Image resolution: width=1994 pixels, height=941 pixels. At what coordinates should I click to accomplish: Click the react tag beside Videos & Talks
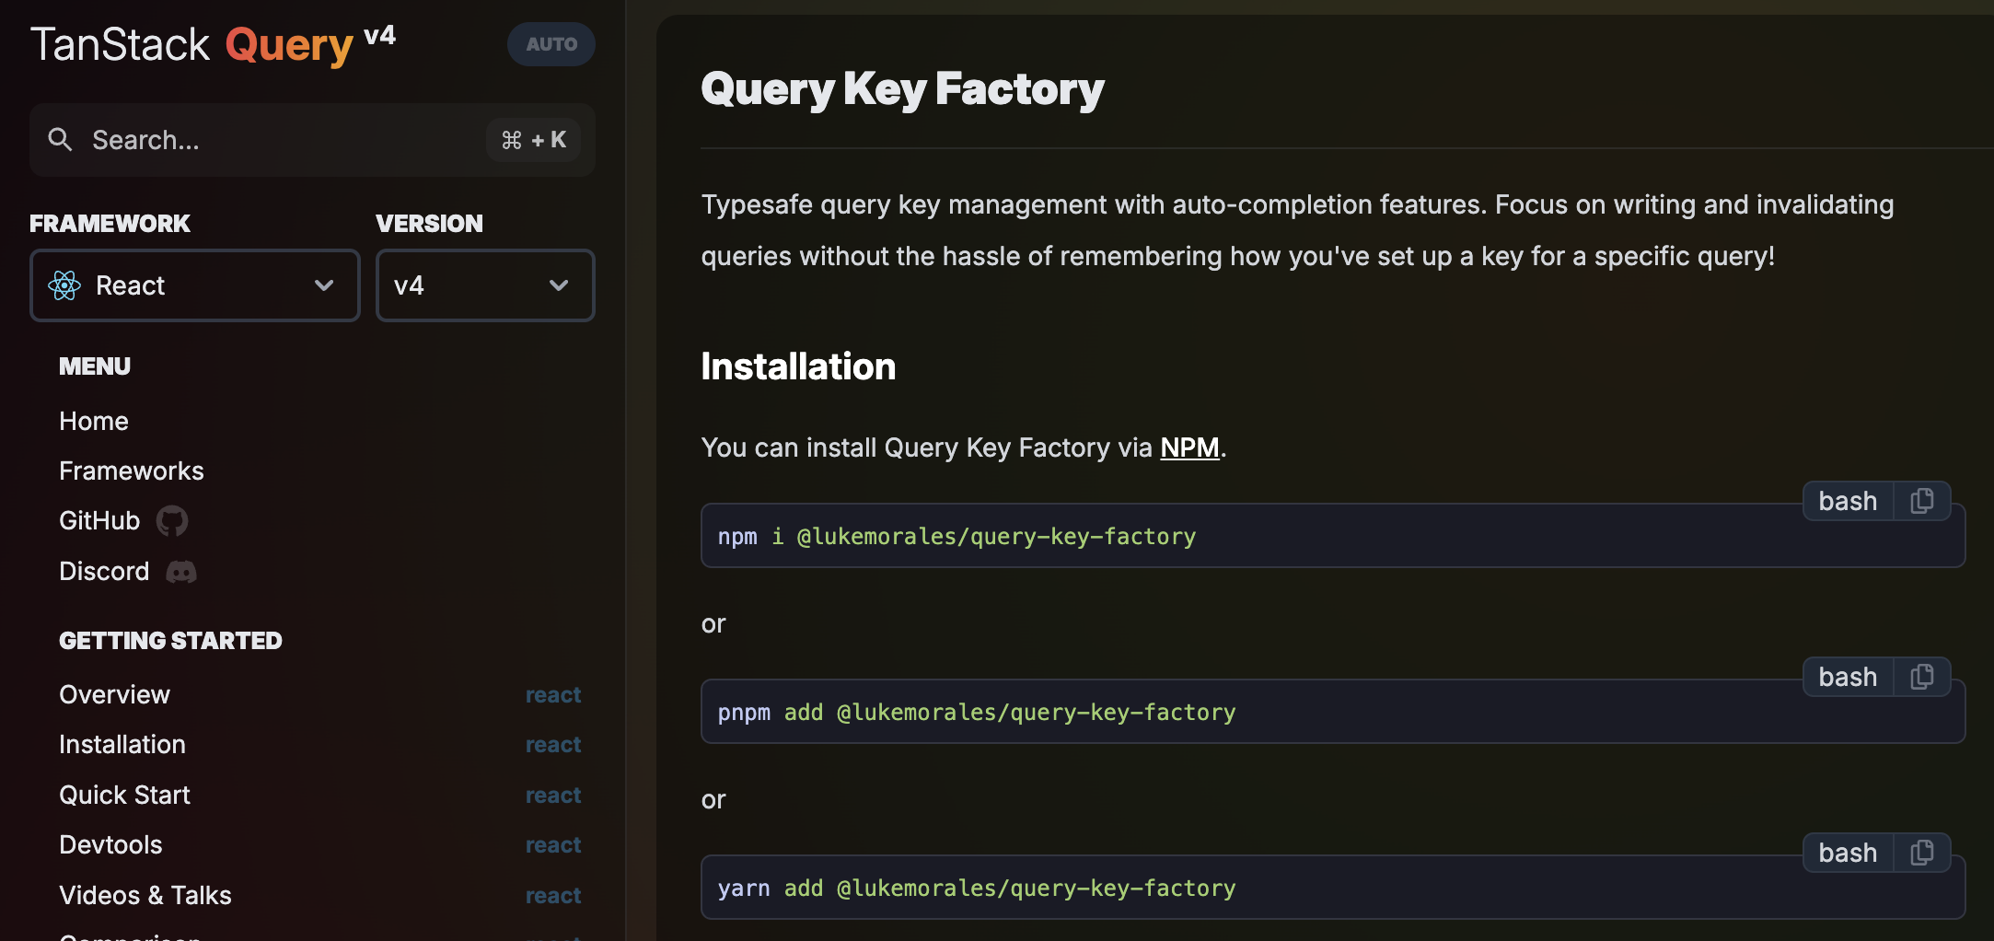coord(553,895)
